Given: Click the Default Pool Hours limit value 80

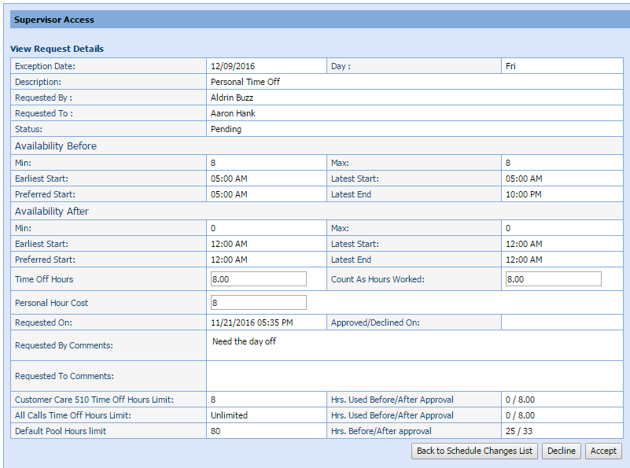Looking at the screenshot, I should [x=216, y=431].
